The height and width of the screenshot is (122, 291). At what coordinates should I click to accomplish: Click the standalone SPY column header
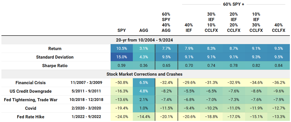tap(122, 30)
